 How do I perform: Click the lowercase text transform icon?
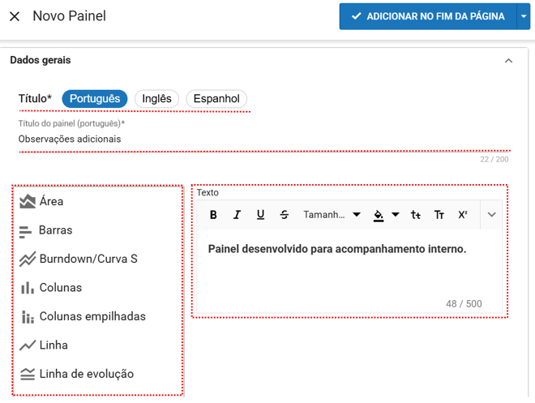tap(416, 215)
